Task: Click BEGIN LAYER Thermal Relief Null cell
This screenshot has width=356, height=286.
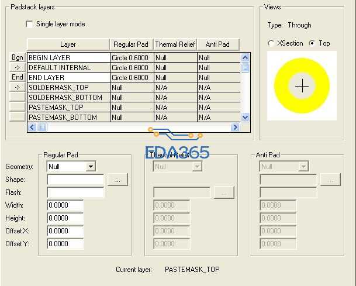Action: [175, 58]
